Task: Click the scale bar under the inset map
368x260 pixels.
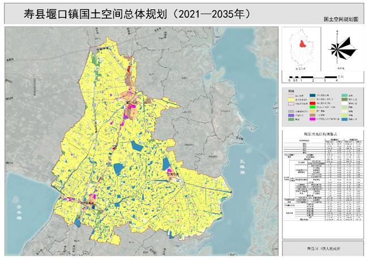Action: (313, 76)
